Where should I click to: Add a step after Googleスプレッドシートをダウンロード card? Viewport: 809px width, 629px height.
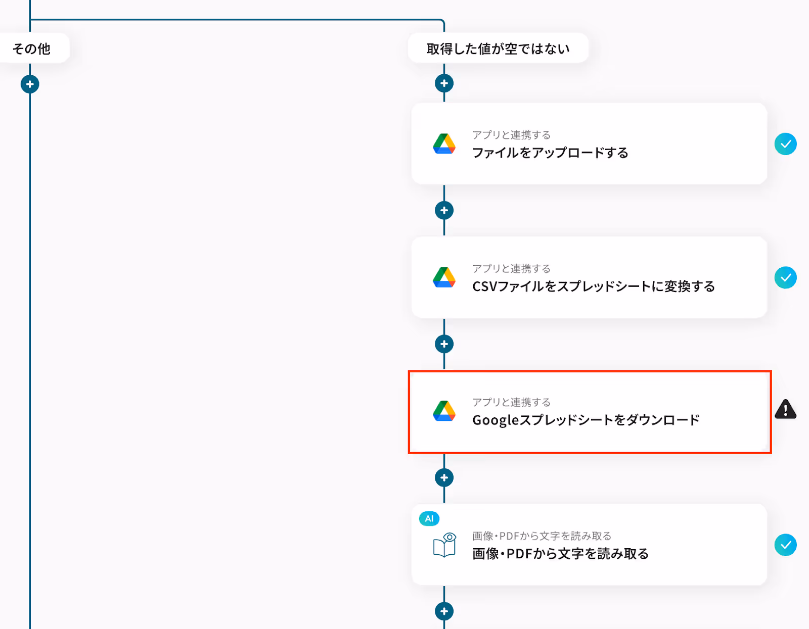coord(444,477)
